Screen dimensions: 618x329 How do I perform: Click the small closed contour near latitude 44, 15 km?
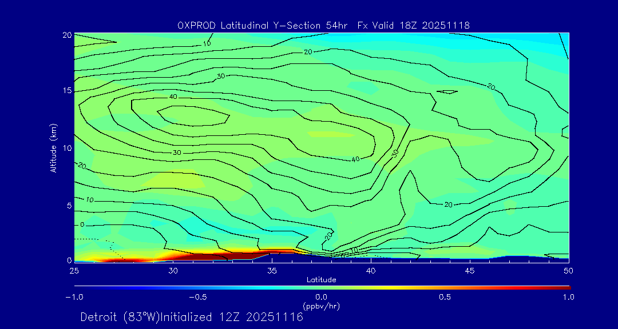tap(447, 92)
